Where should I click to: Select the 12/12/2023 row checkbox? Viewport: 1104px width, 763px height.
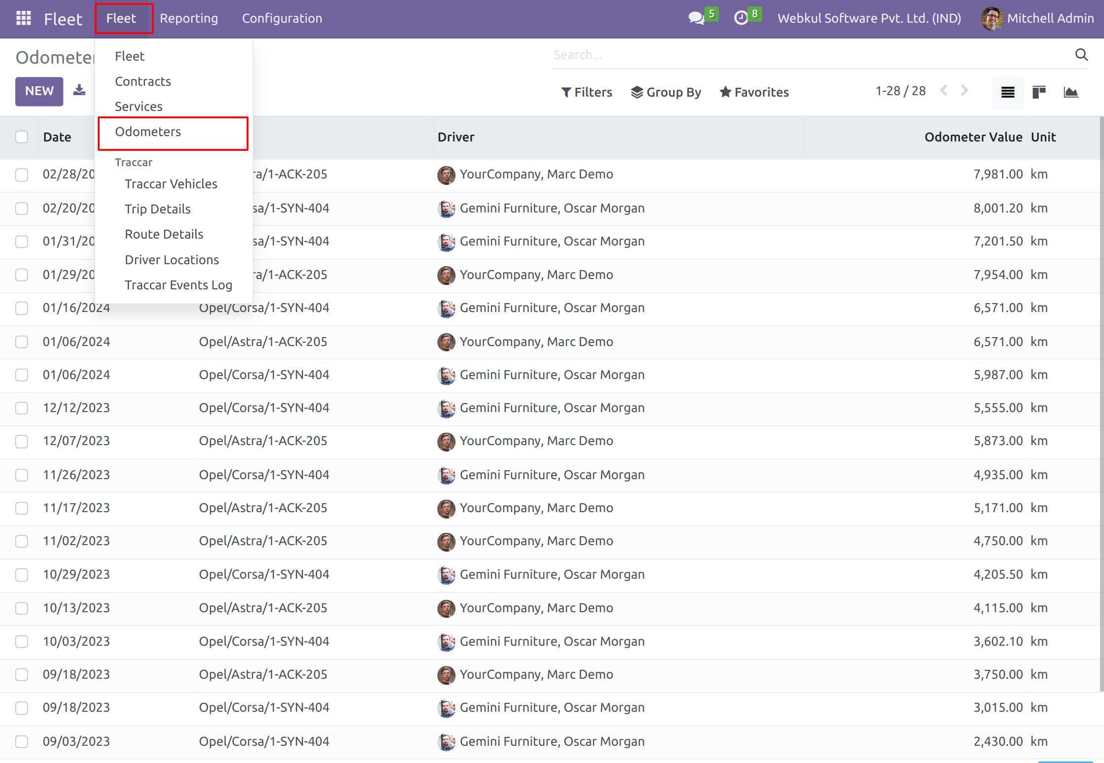pyautogui.click(x=22, y=408)
